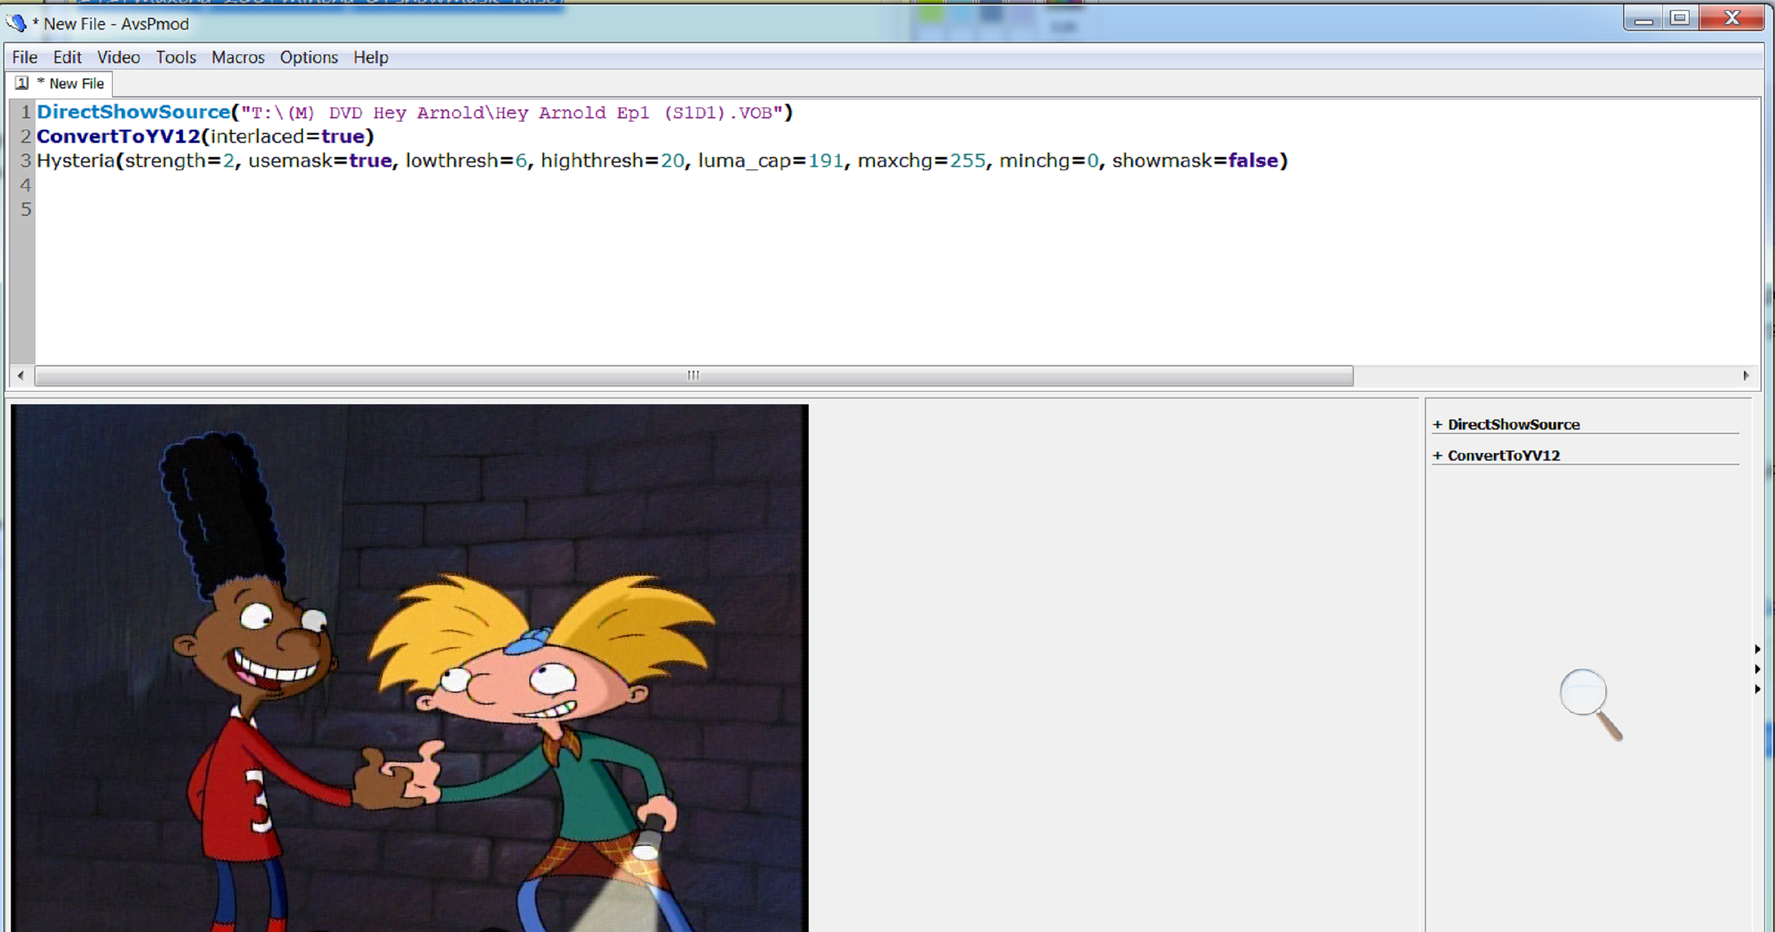Click the AvsPmod icon in title bar
Viewport: 1775px width, 932px height.
tap(16, 23)
